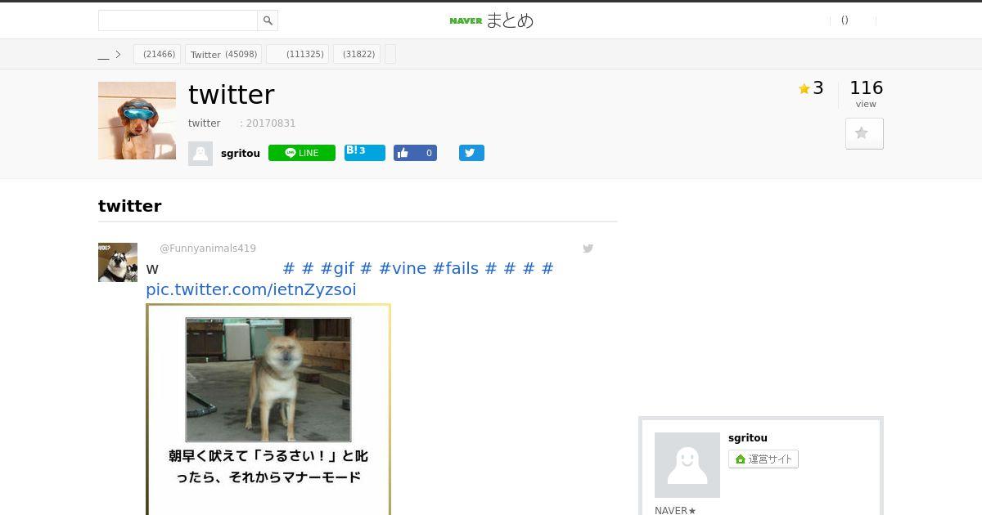Open the @Funnyanimals419 user handle
The width and height of the screenshot is (982, 515).
[208, 249]
